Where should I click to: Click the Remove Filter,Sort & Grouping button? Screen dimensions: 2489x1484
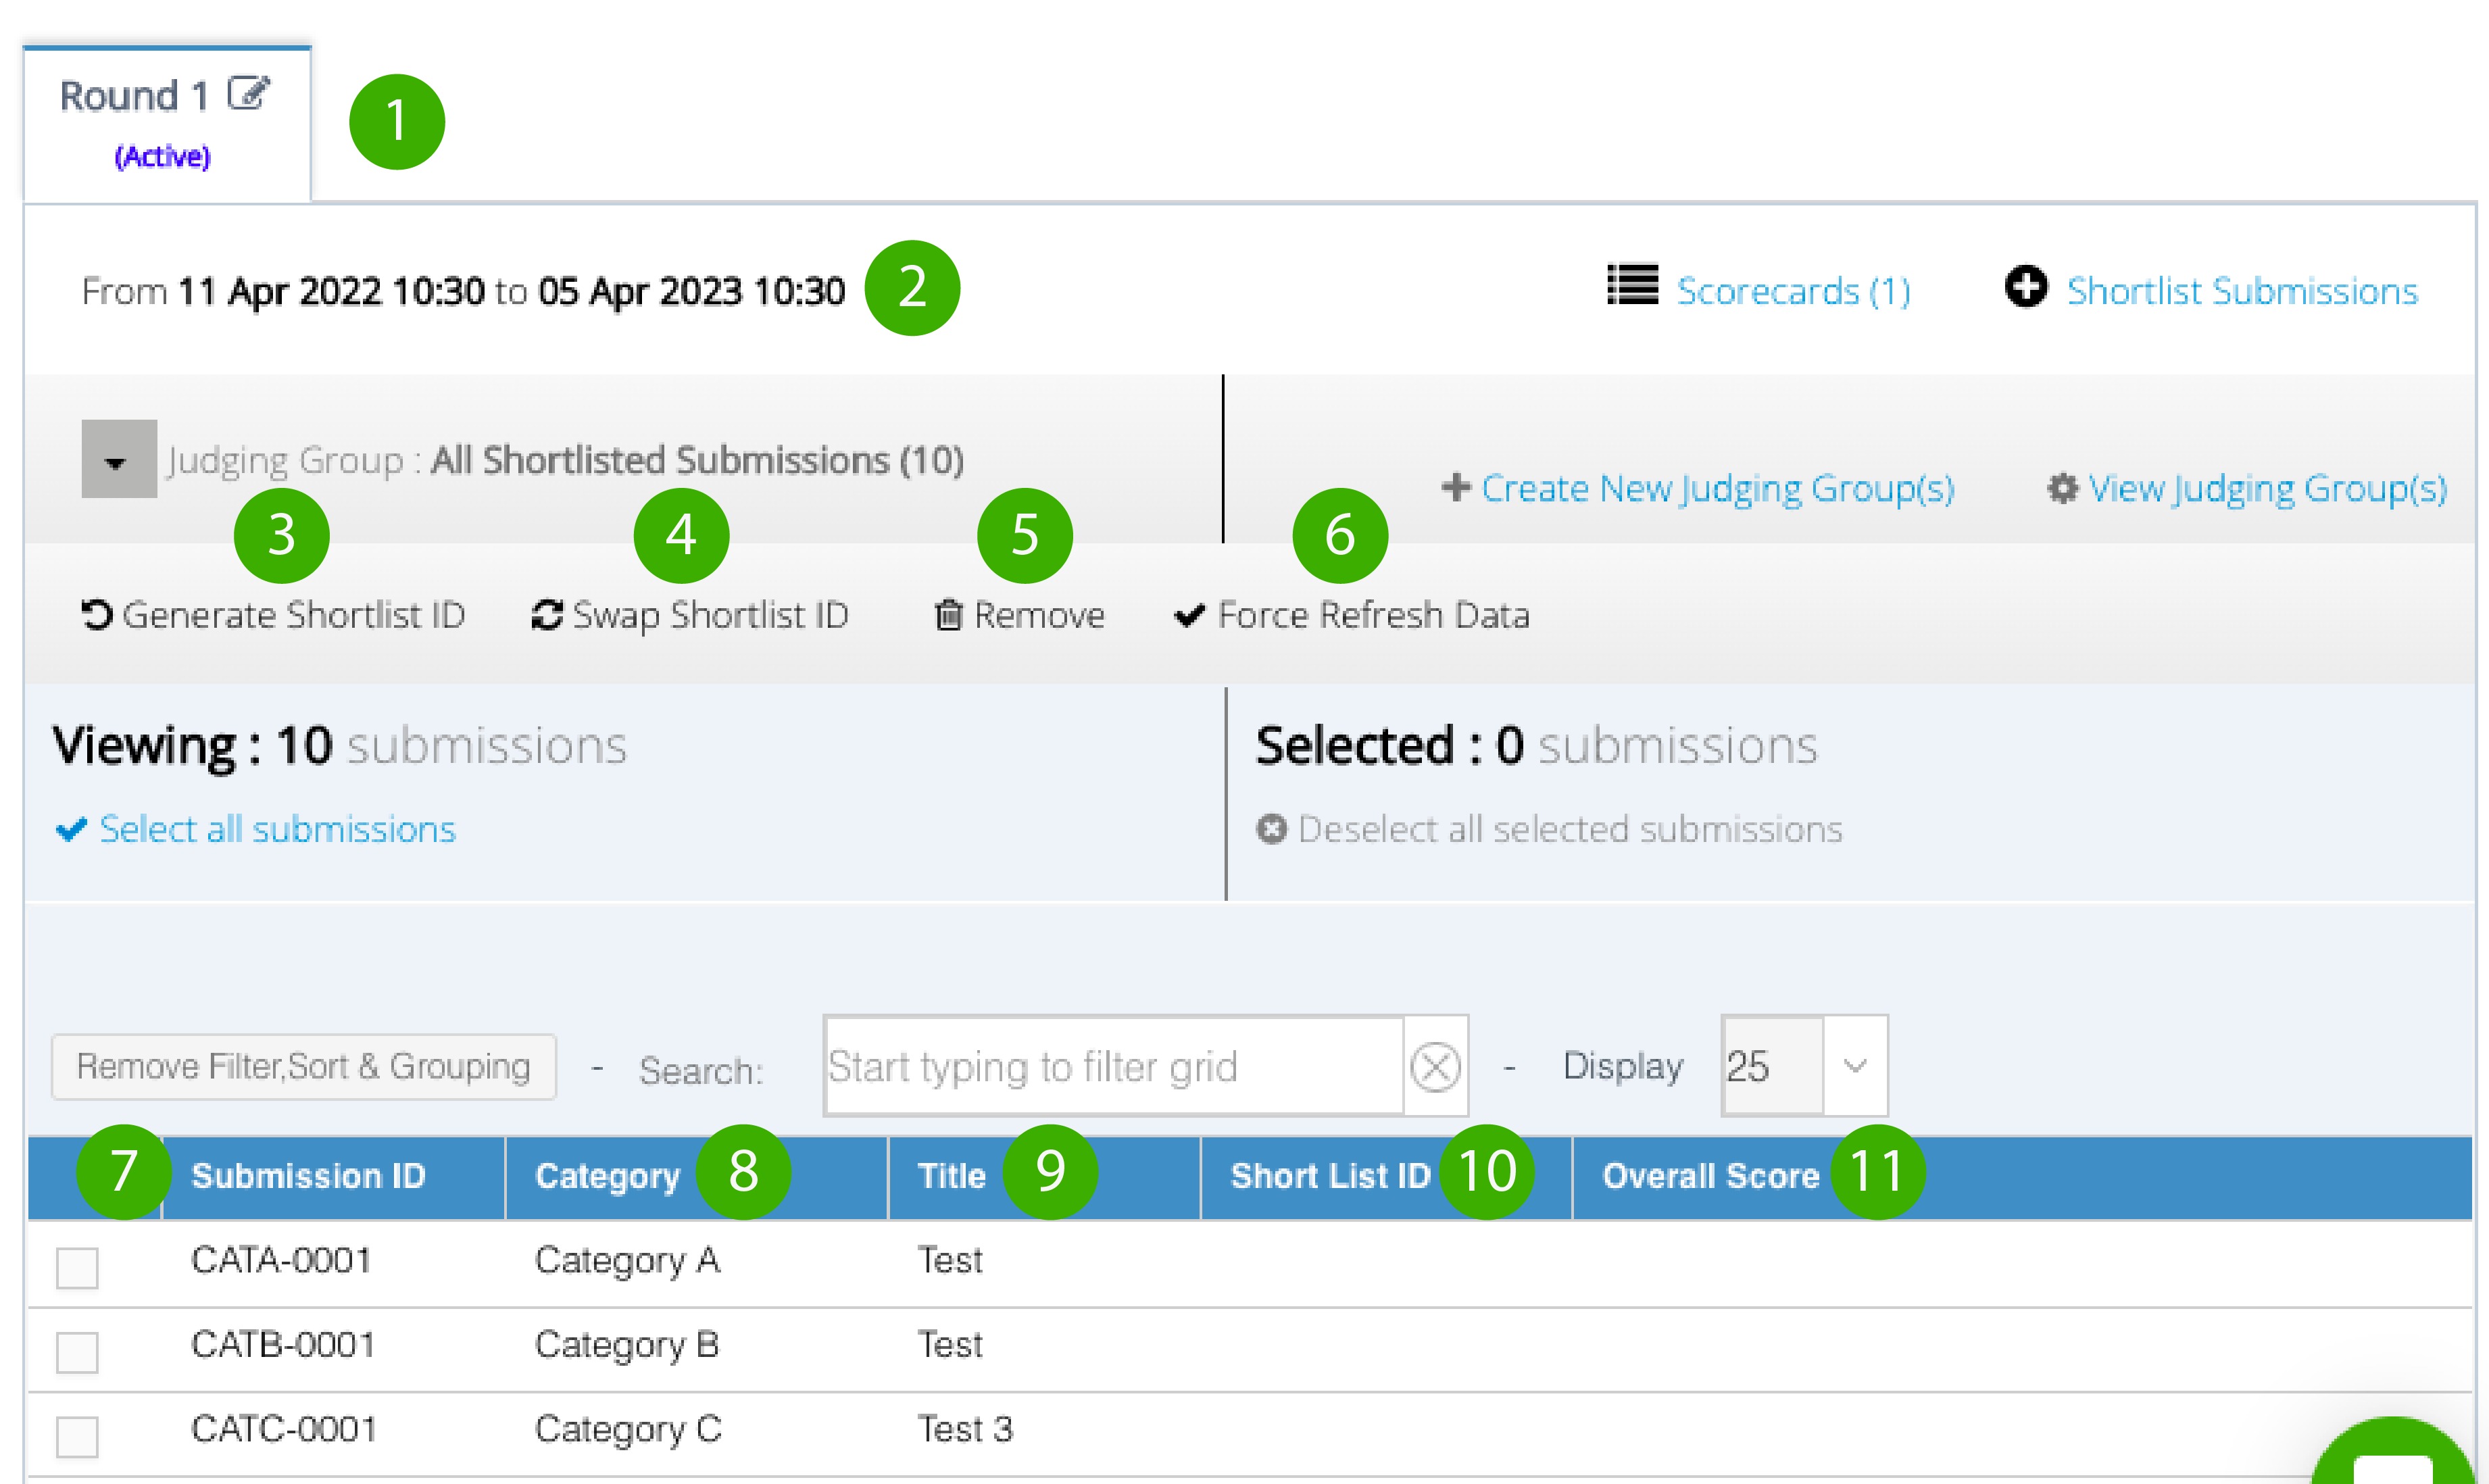click(304, 1067)
